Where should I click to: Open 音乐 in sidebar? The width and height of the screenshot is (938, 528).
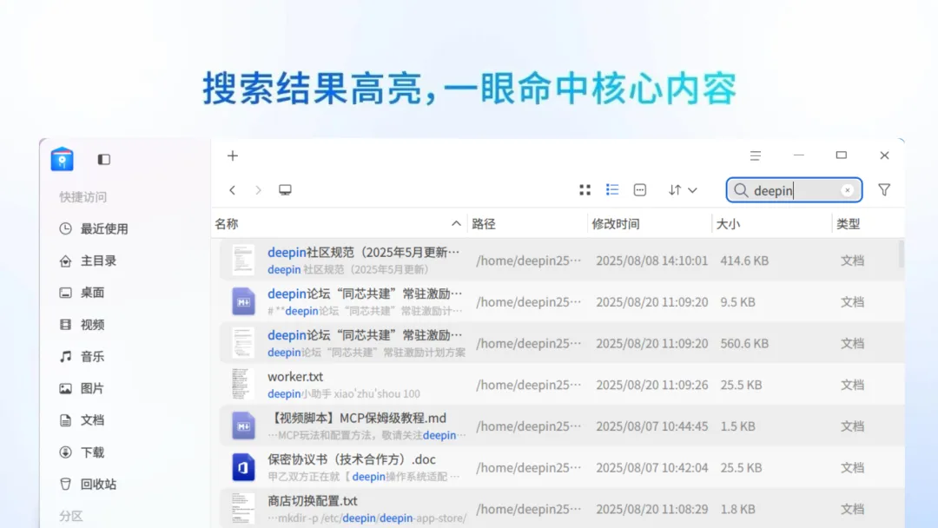[83, 357]
